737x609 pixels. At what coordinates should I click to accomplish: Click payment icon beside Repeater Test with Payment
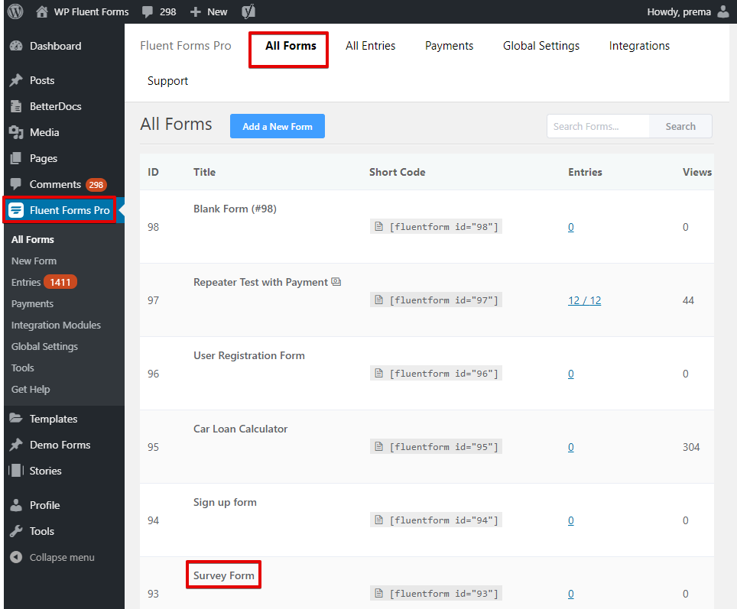click(x=336, y=281)
